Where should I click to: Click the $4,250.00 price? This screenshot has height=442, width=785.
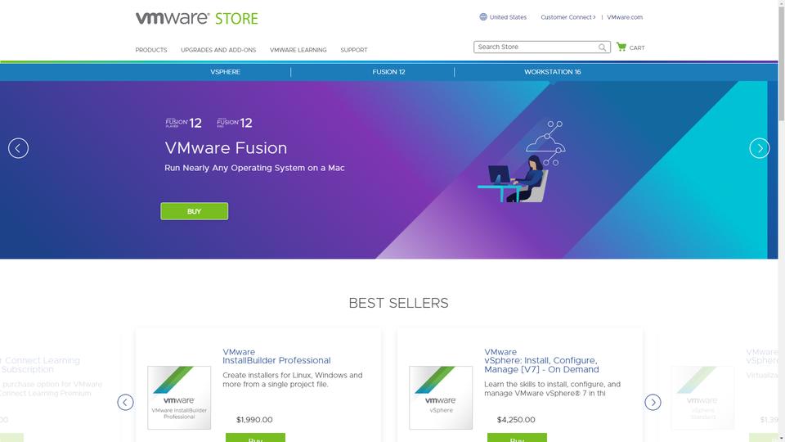516,420
